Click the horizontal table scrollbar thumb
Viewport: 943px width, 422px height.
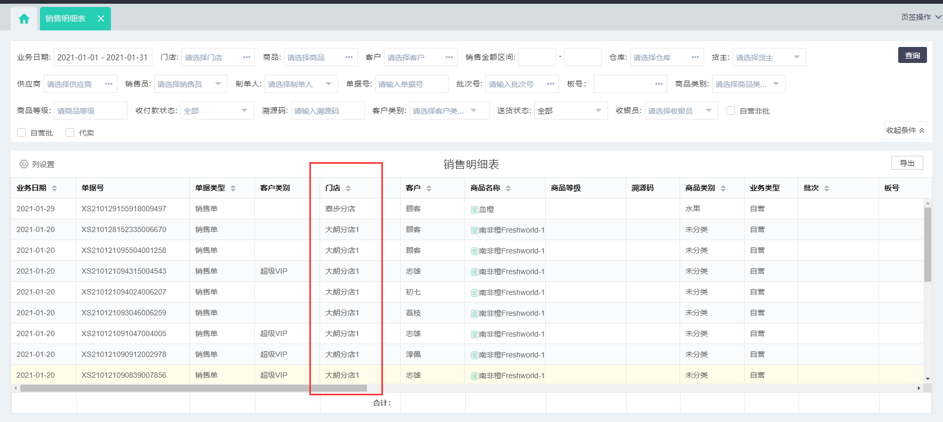[x=193, y=388]
